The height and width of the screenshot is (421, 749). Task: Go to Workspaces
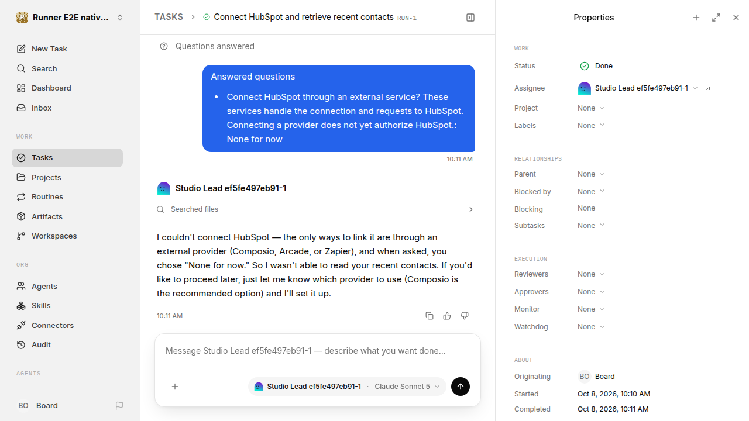pyautogui.click(x=67, y=236)
